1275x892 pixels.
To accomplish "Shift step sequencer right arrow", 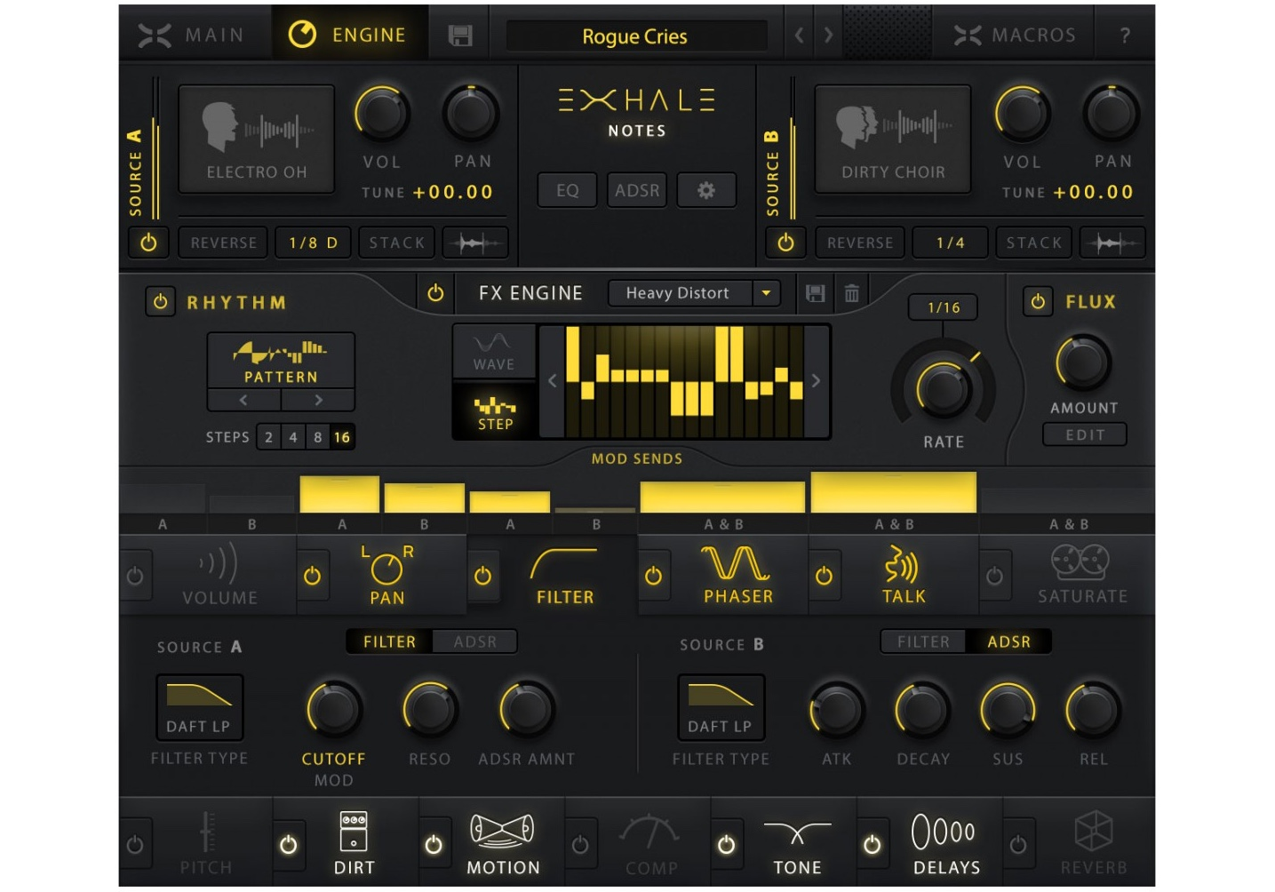I will 816,381.
